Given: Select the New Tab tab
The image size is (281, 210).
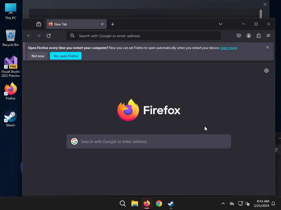Looking at the screenshot, I should (76, 24).
